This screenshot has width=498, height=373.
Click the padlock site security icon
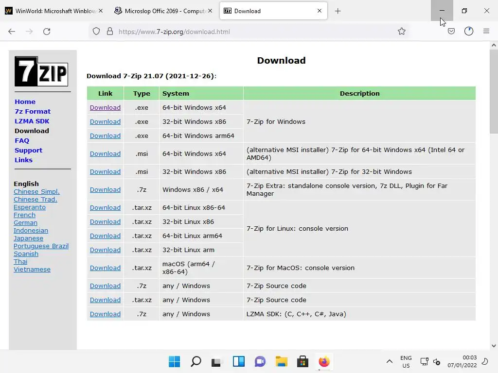[x=110, y=32]
